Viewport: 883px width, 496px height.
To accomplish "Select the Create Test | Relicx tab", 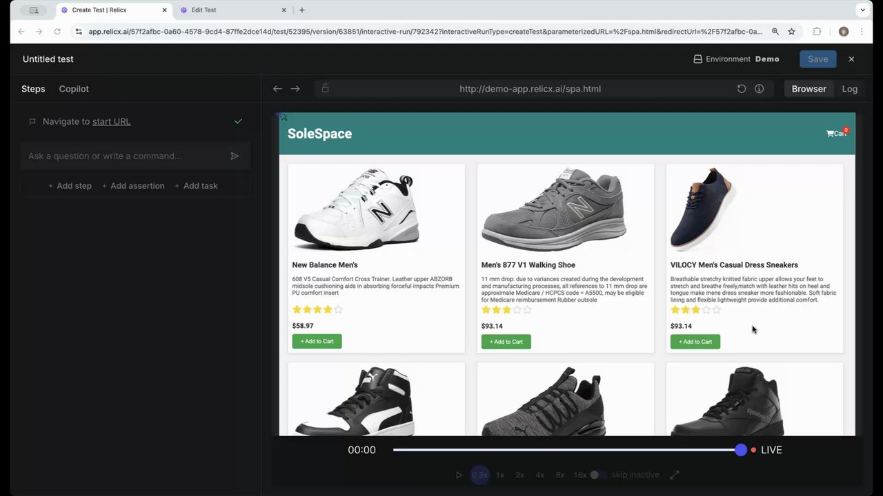I will (114, 10).
